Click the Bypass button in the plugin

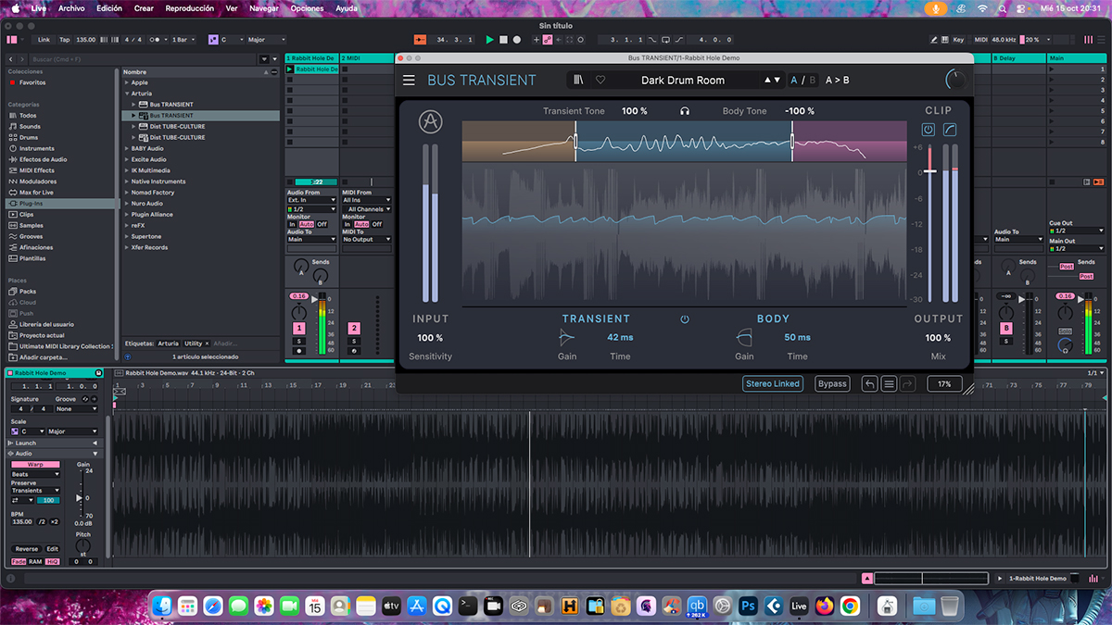tap(832, 384)
